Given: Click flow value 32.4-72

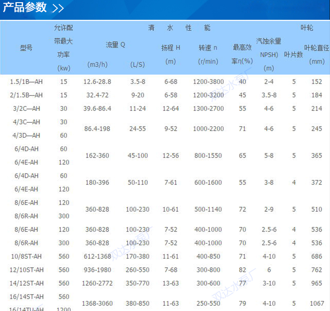Looking at the screenshot, I should coord(97,95).
